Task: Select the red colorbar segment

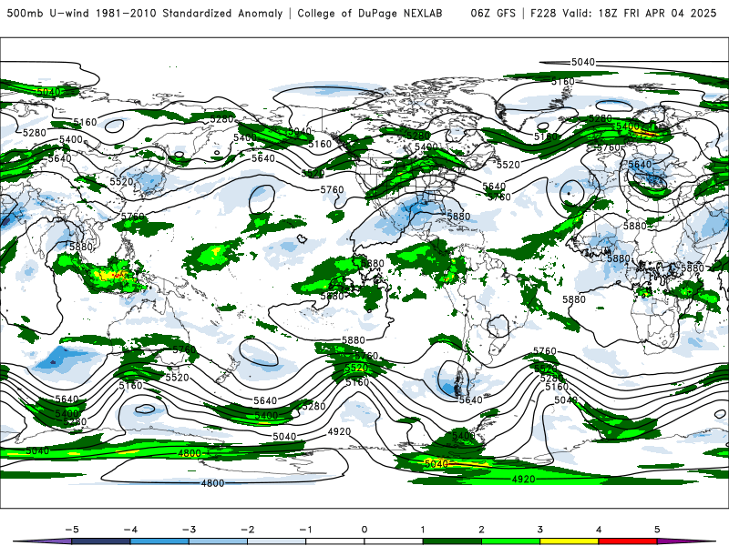Action: (x=628, y=541)
